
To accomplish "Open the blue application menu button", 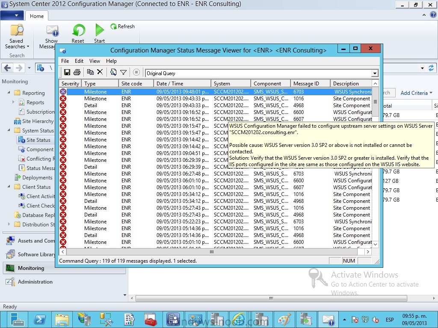I will (x=12, y=15).
